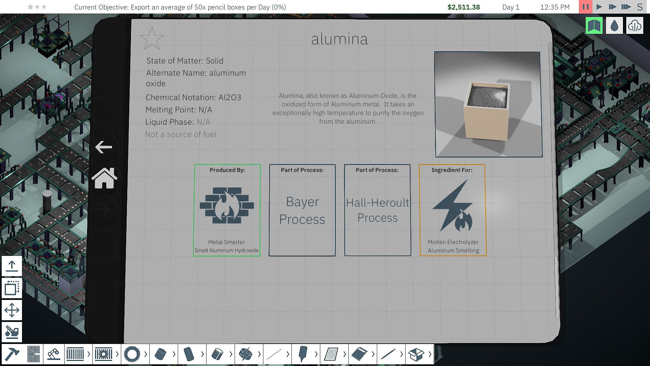Image resolution: width=650 pixels, height=366 pixels.
Task: Select the robotic arm tool icon
Action: (54, 354)
